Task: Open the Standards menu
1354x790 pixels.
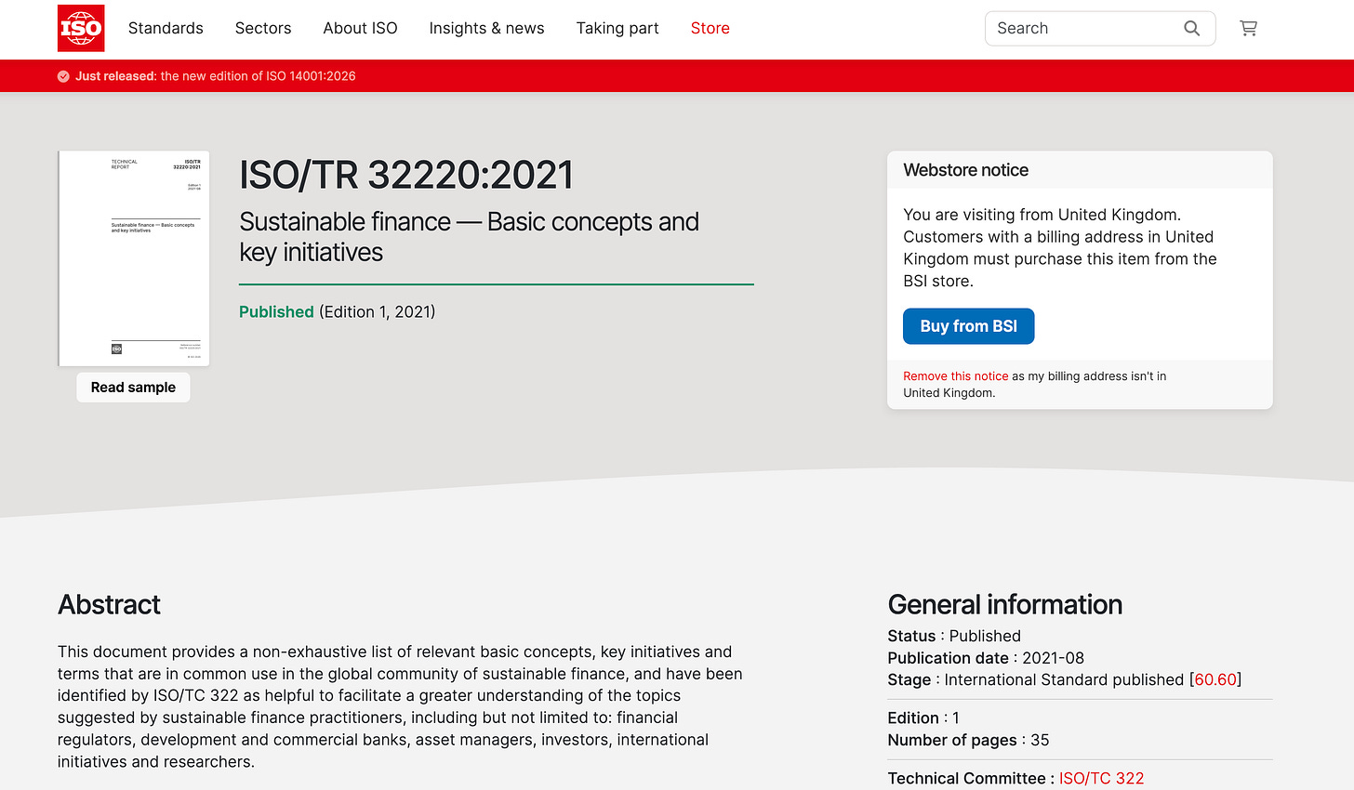Action: click(166, 29)
